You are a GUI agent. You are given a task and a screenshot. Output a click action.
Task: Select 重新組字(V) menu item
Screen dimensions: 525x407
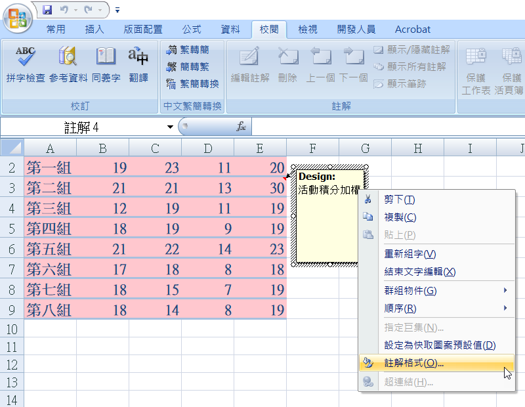[436, 254]
